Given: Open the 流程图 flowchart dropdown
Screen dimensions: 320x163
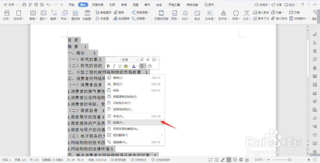Looking at the screenshot, I should (x=140, y=18).
